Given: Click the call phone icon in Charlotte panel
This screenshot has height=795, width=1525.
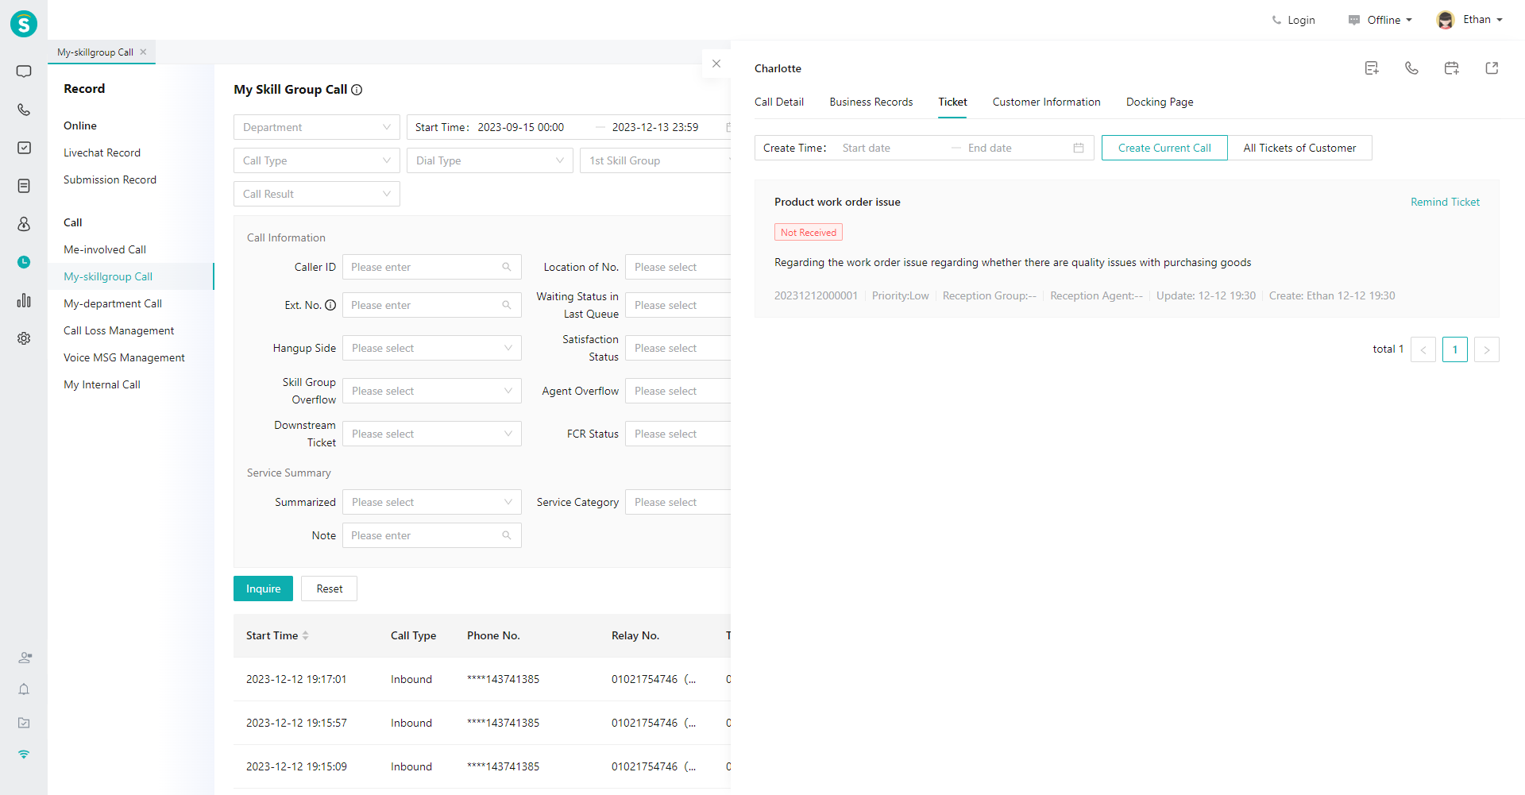Looking at the screenshot, I should [1411, 68].
